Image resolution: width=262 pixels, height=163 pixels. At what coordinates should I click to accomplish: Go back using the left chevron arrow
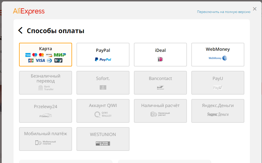20,30
